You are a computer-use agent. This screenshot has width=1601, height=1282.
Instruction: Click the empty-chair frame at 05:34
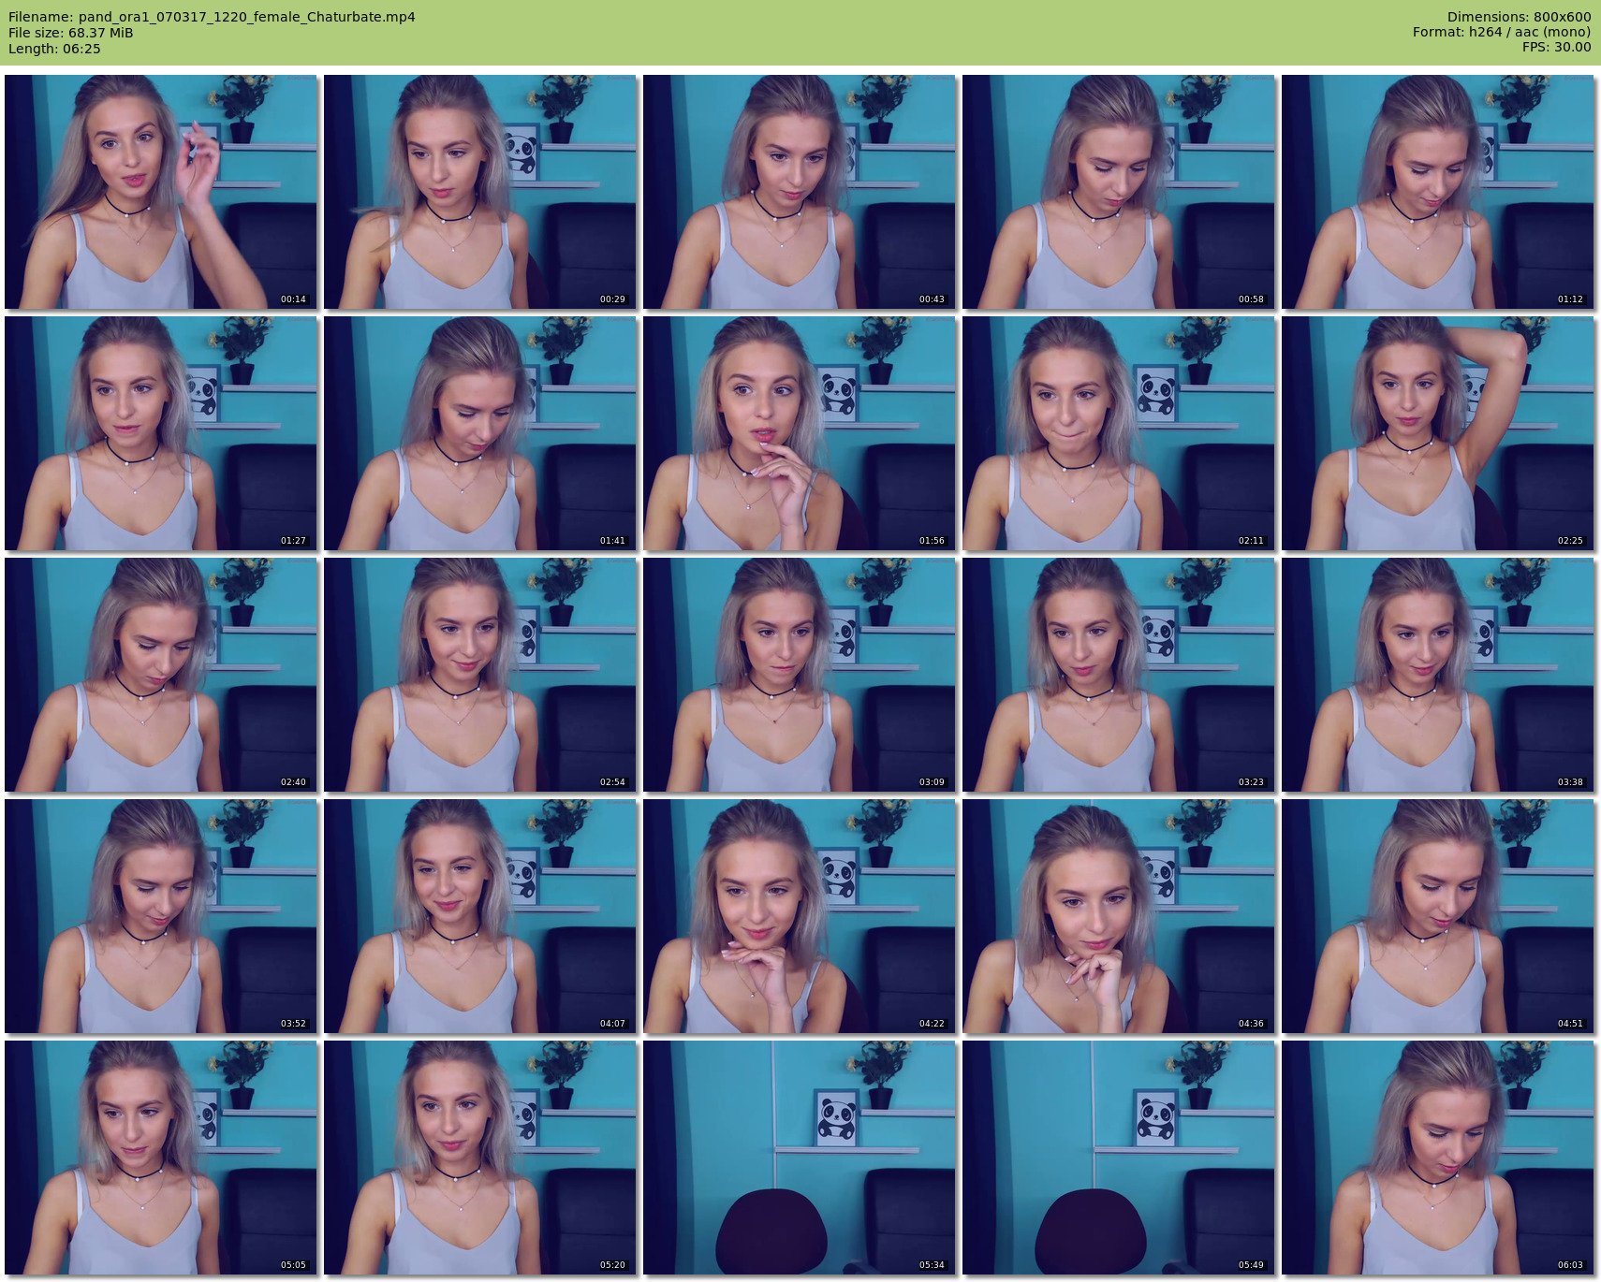click(800, 1158)
